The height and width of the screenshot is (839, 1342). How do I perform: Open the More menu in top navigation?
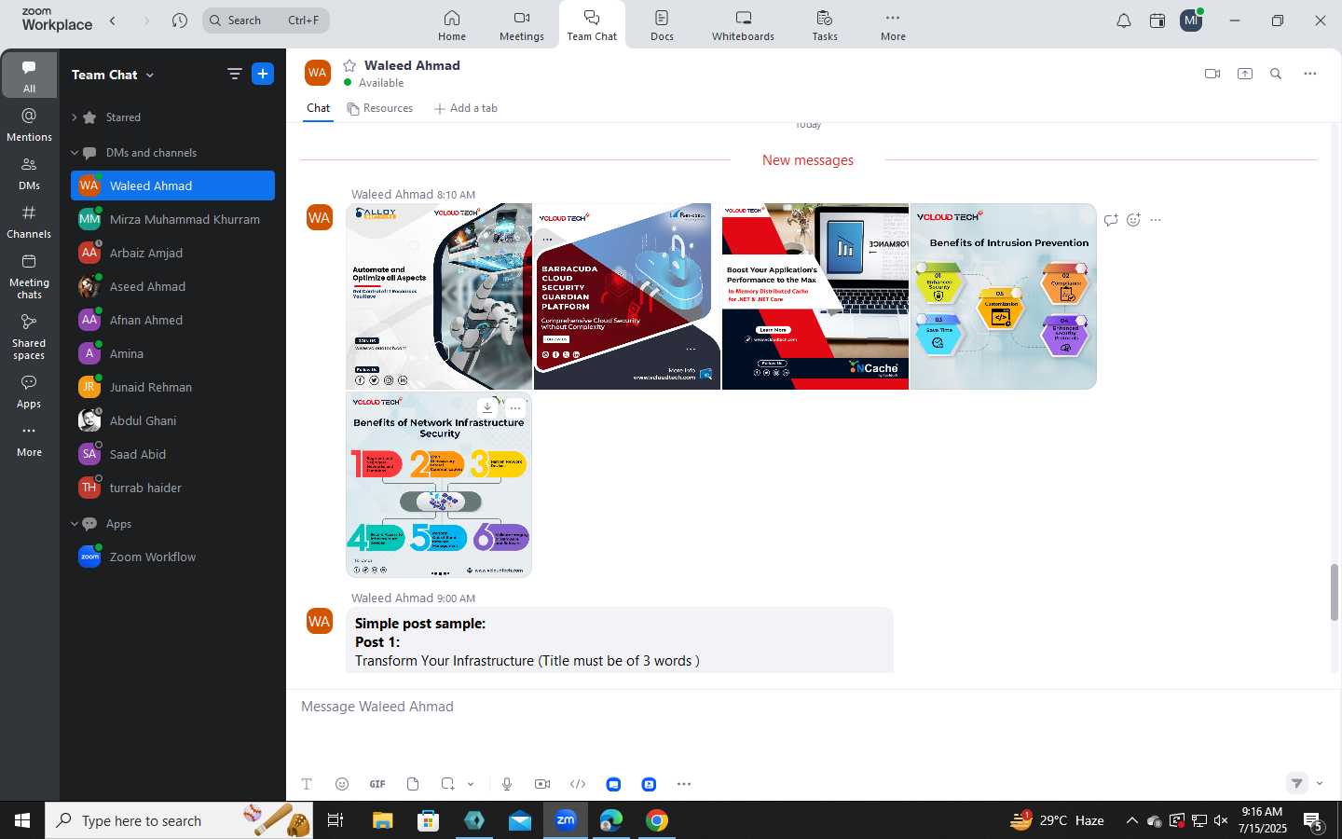point(893,25)
